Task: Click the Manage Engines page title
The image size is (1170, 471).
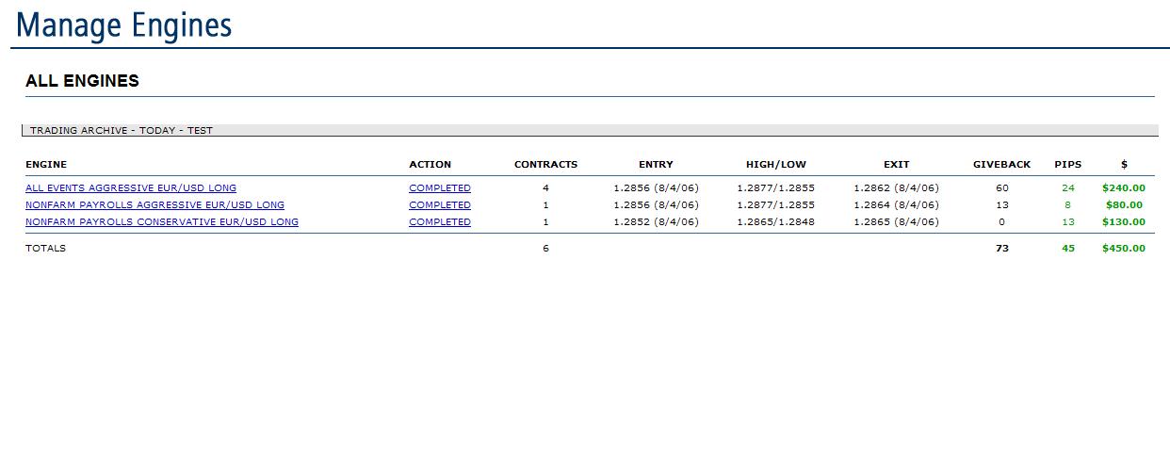Action: tap(124, 24)
